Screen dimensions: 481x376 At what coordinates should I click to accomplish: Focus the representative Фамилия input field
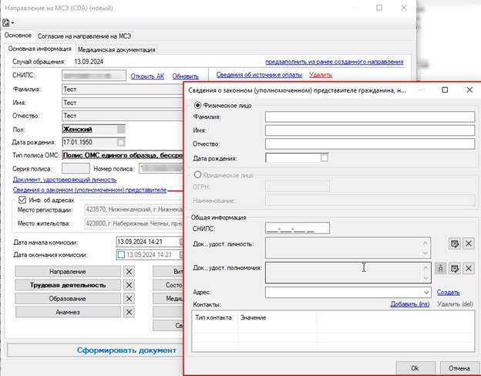(370, 117)
